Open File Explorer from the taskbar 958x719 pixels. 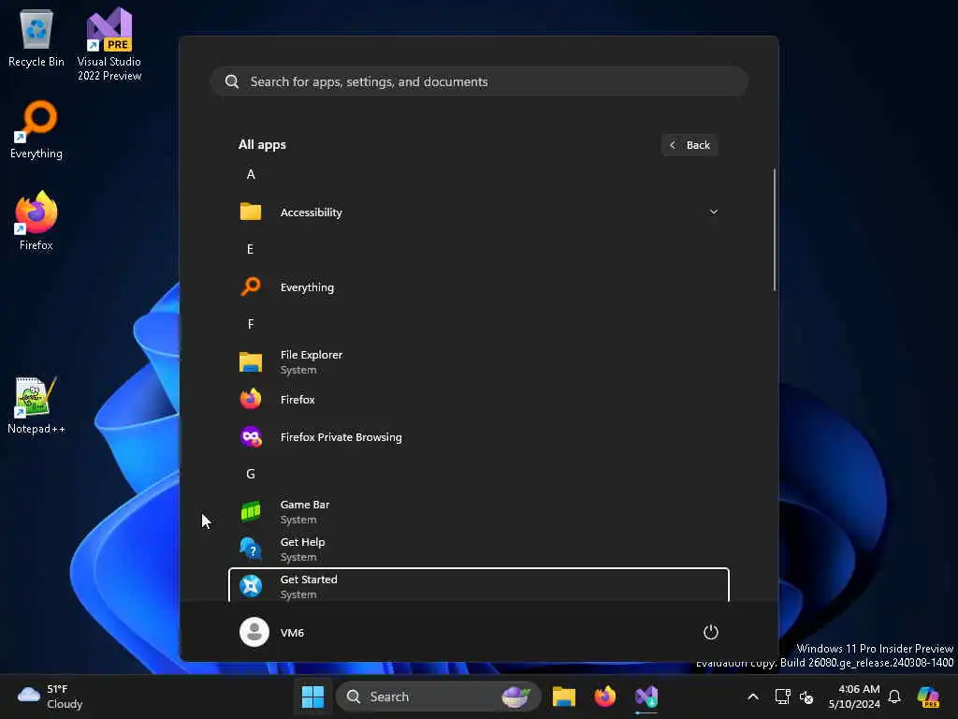click(564, 697)
